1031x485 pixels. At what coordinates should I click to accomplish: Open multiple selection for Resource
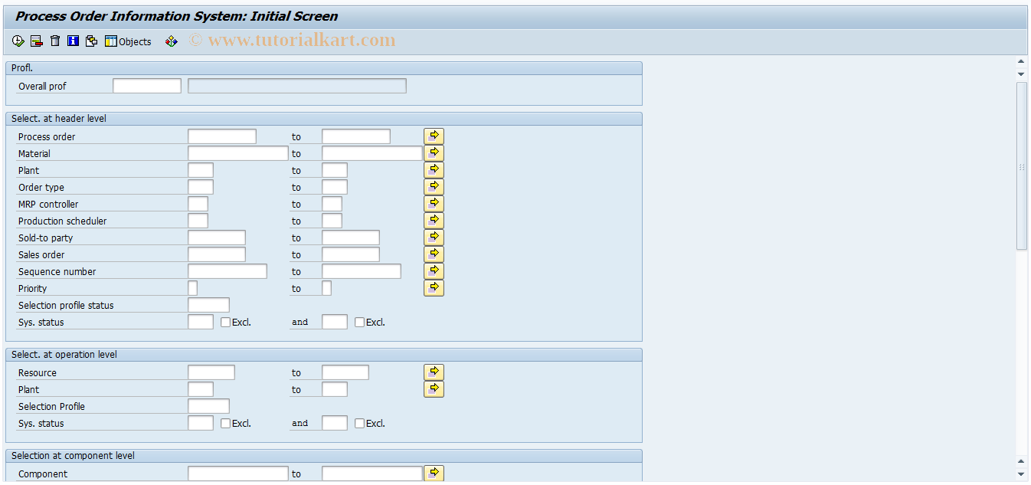434,372
